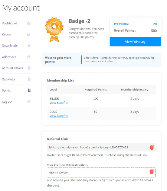Click the 'Congratulations! You have earned' message
The image size is (167, 191).
[x=86, y=33]
